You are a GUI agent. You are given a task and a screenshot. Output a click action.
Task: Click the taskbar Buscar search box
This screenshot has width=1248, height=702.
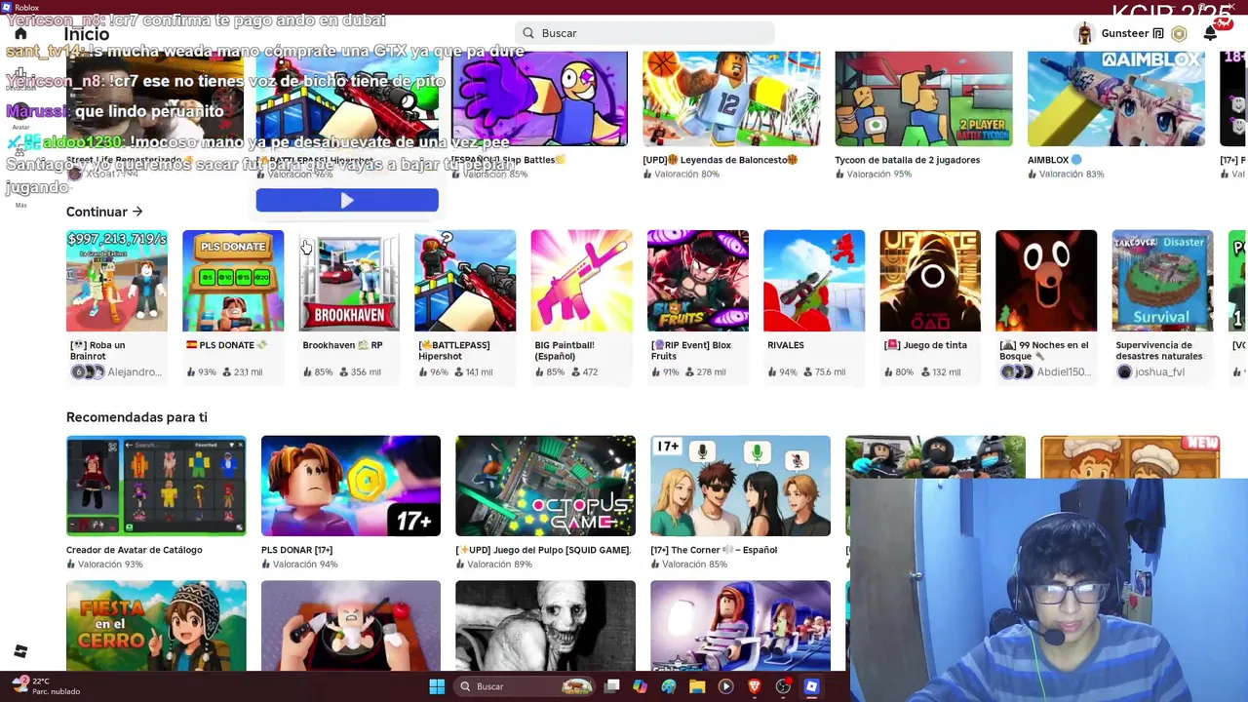coord(526,686)
